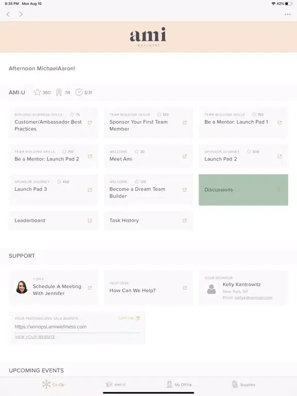Viewport: 297px width, 396px height.
Task: Open How Can We Help? help desk
Action: pos(148,288)
